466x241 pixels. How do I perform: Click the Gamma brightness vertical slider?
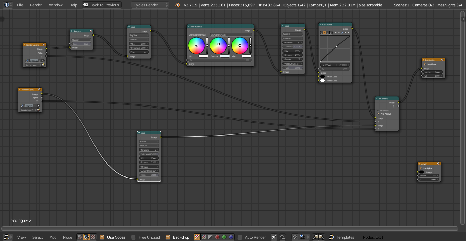point(229,45)
